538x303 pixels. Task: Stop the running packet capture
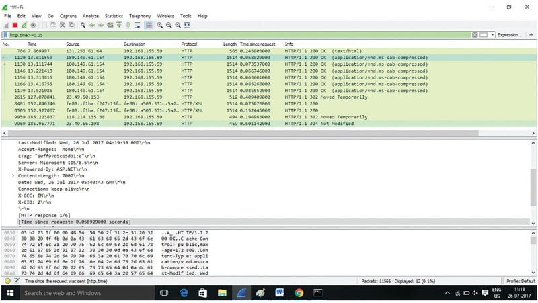tap(15, 25)
